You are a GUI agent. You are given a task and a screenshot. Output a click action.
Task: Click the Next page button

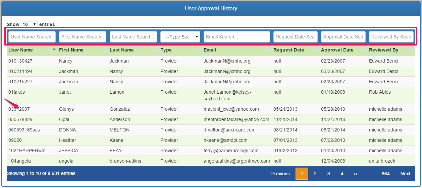405,174
